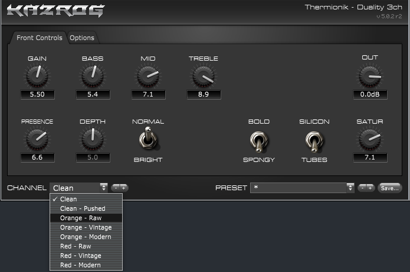Click the v5.0.2 r2 version text
The width and height of the screenshot is (410, 272).
coord(389,16)
